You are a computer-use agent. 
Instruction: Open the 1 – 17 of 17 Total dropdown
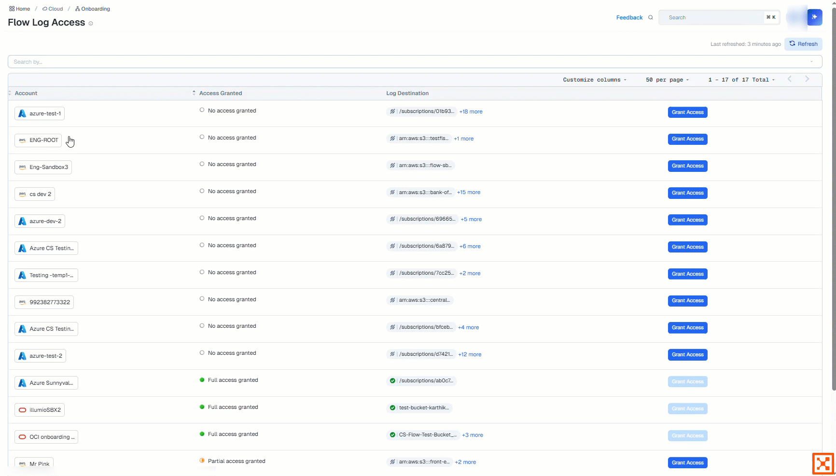(x=741, y=80)
